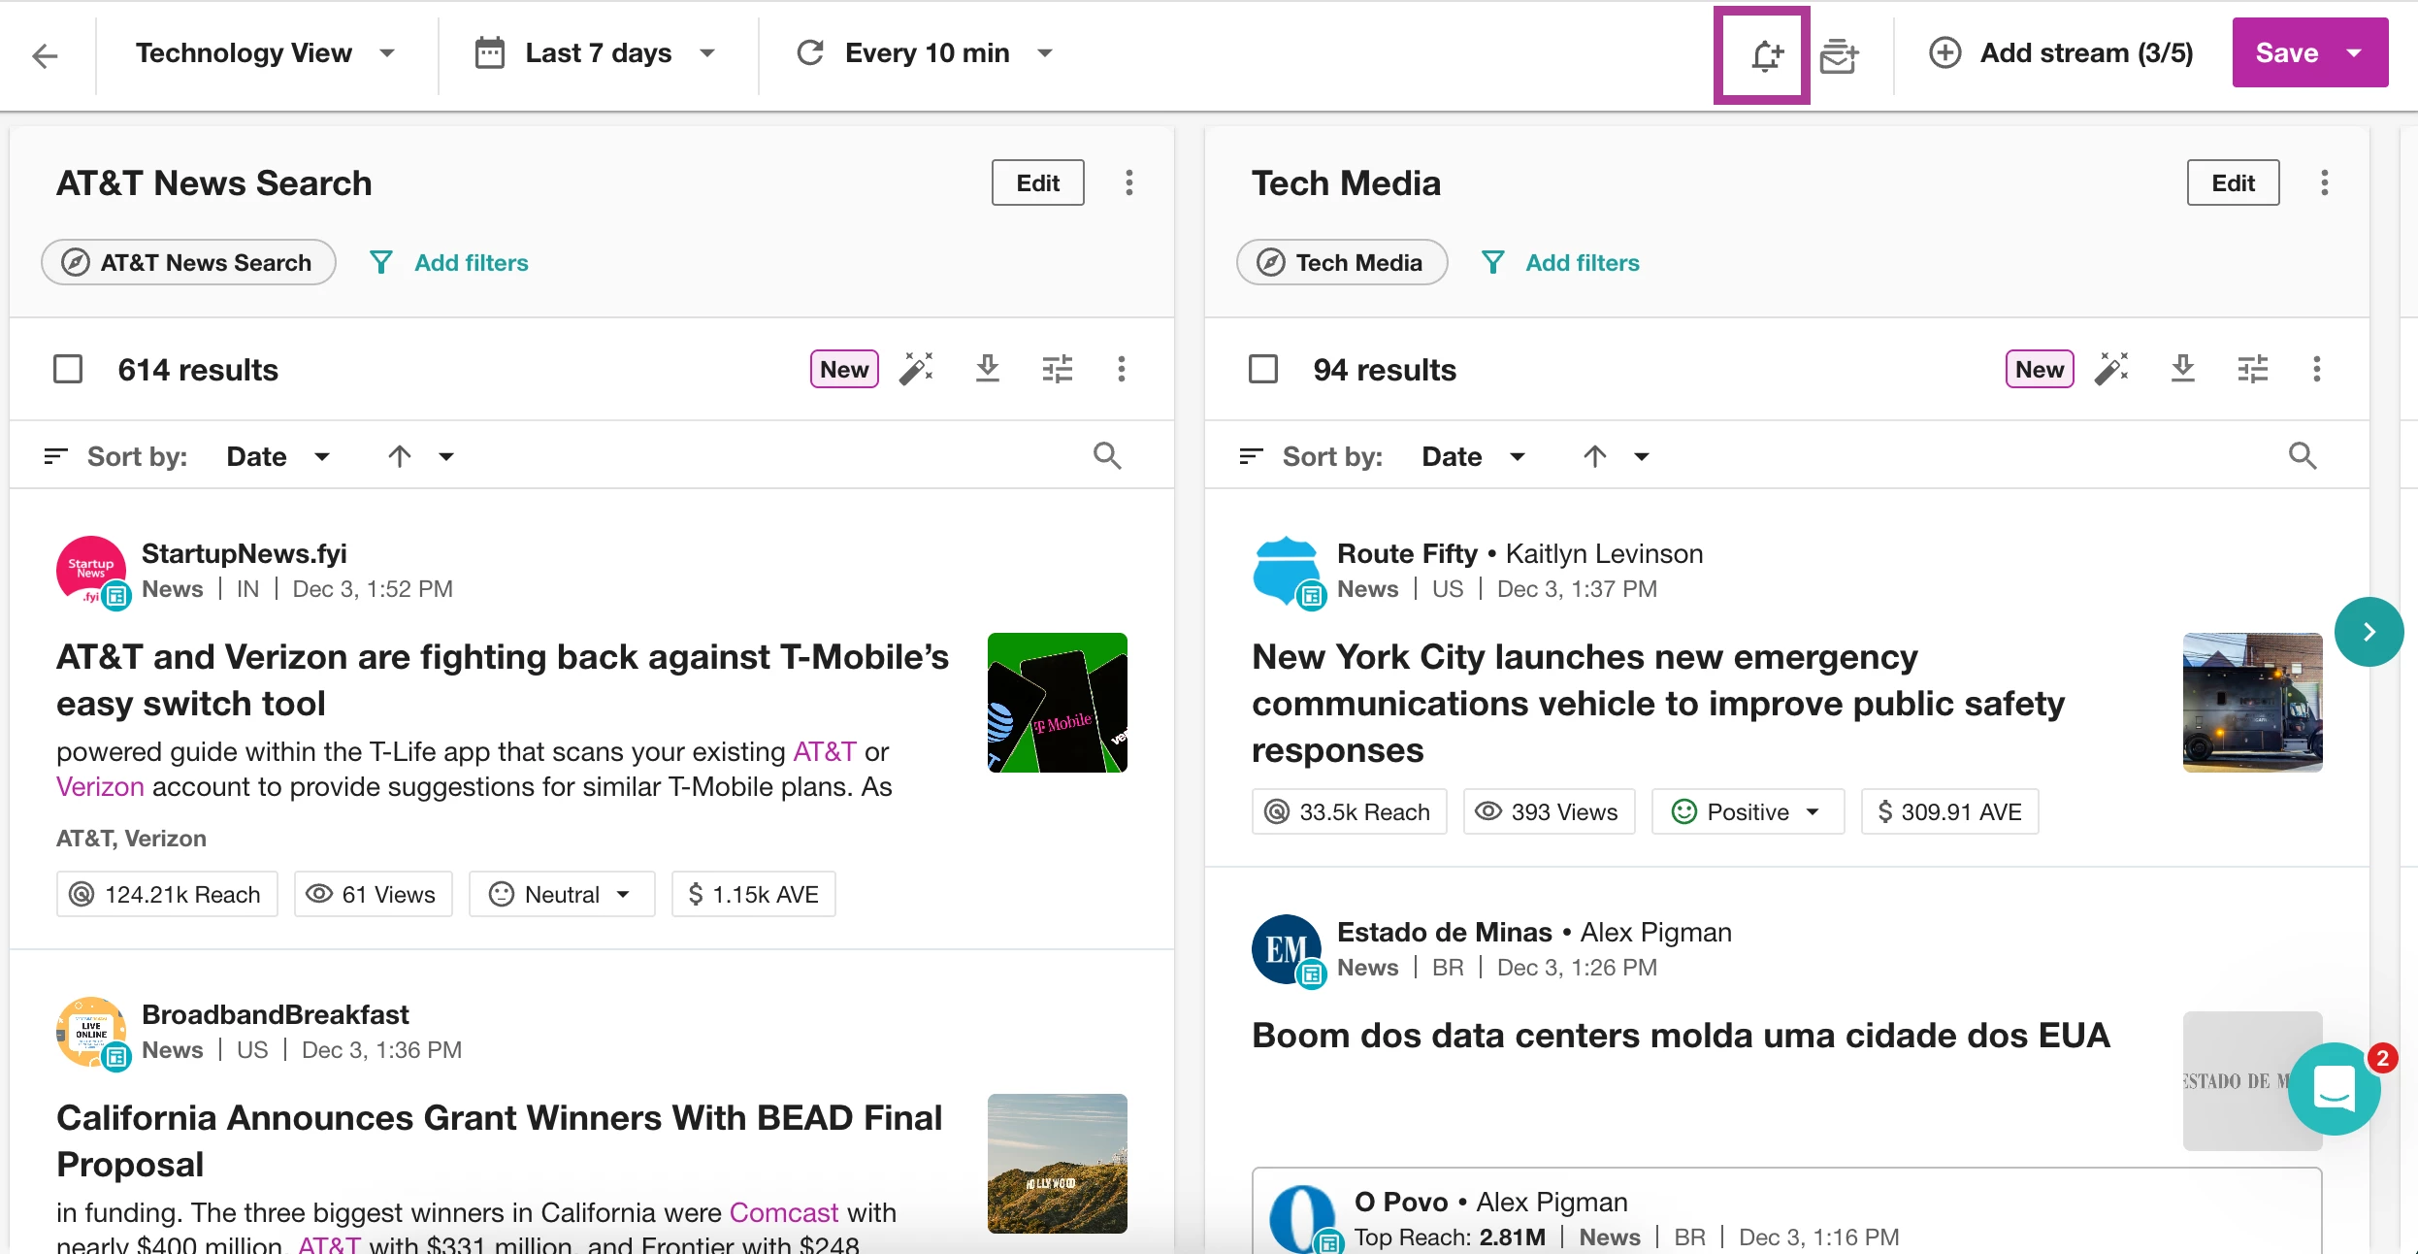Screen dimensions: 2418x1254
Task: Change the Neutral sentiment dropdown
Action: [x=561, y=894]
